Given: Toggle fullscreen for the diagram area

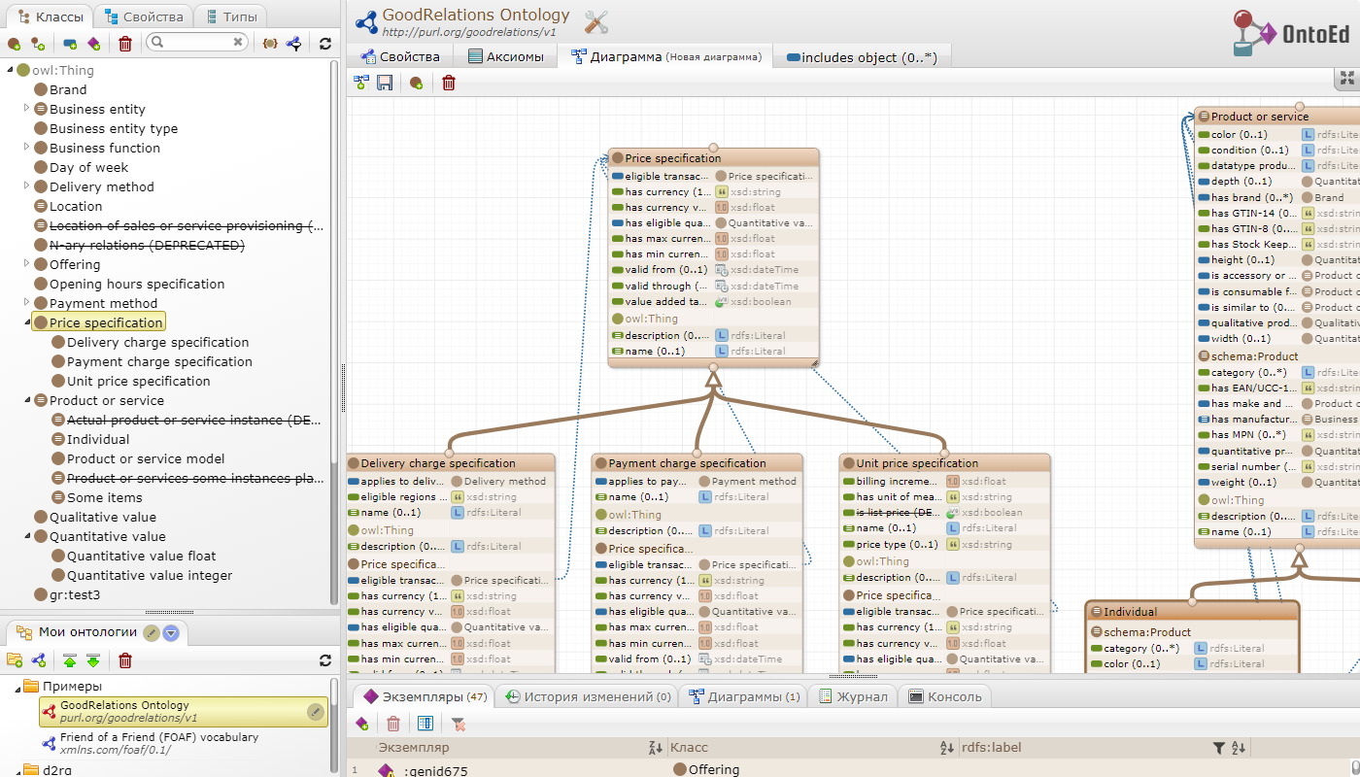Looking at the screenshot, I should click(x=1347, y=79).
